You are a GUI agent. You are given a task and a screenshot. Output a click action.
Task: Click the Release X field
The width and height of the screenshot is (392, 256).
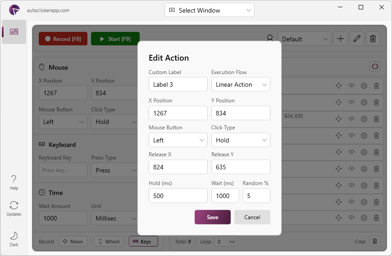[x=178, y=167]
